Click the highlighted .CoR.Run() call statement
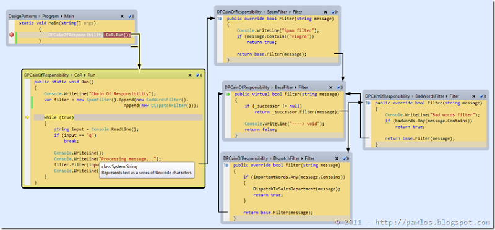This screenshot has width=495, height=230. [x=117, y=35]
